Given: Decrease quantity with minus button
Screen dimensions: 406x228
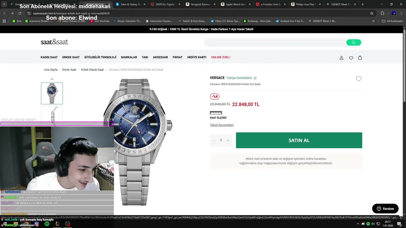Looking at the screenshot, I should [x=214, y=140].
